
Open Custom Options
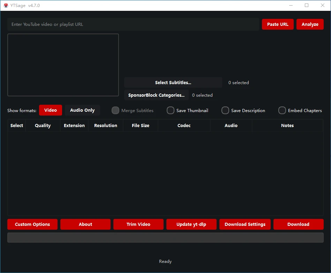[x=32, y=224]
